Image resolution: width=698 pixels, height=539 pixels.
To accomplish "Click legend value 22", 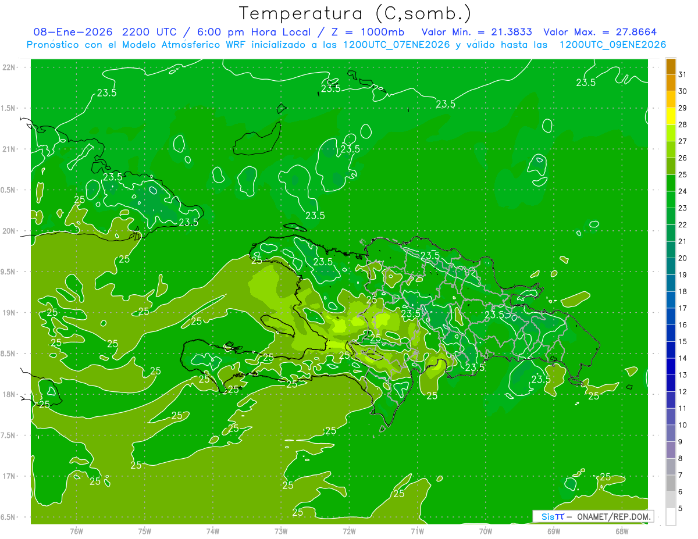I will coord(683,225).
